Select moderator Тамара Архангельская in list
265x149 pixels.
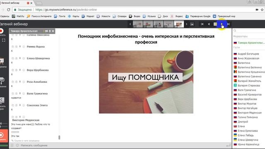pos(249,43)
